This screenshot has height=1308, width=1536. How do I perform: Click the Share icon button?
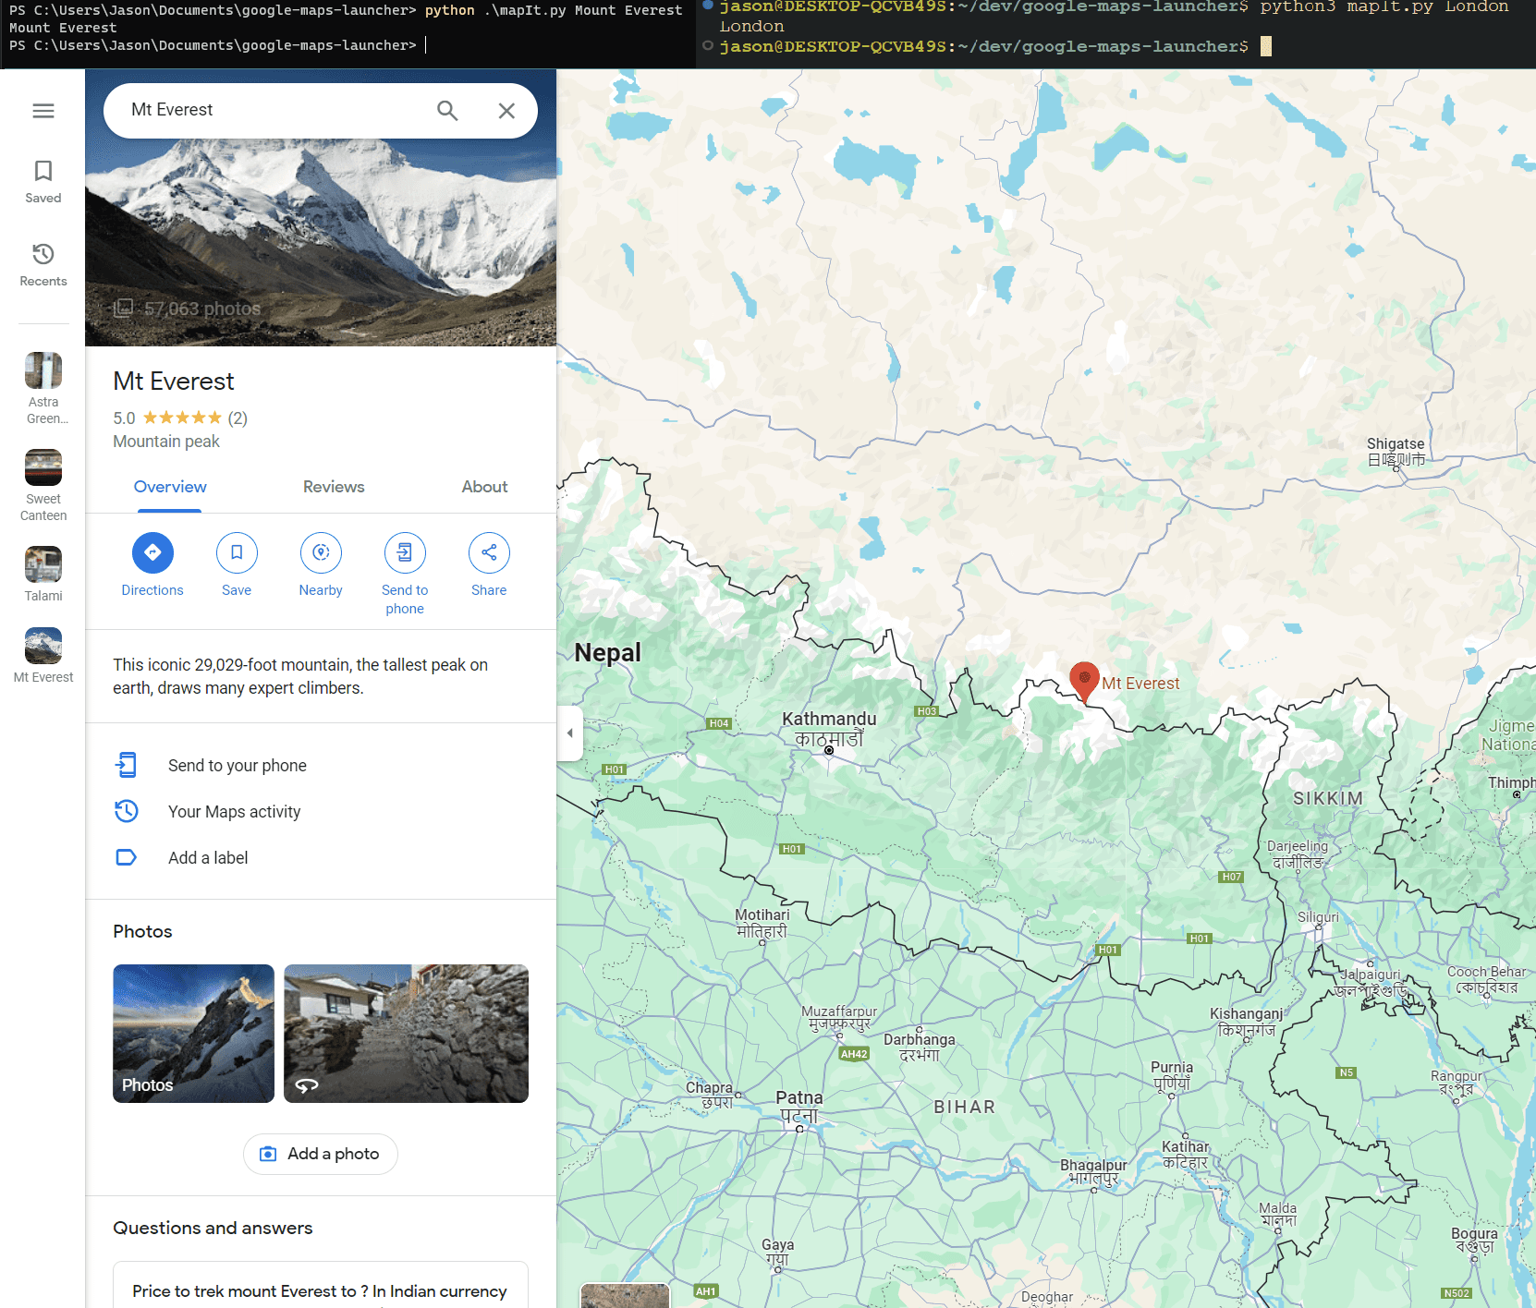pyautogui.click(x=489, y=552)
